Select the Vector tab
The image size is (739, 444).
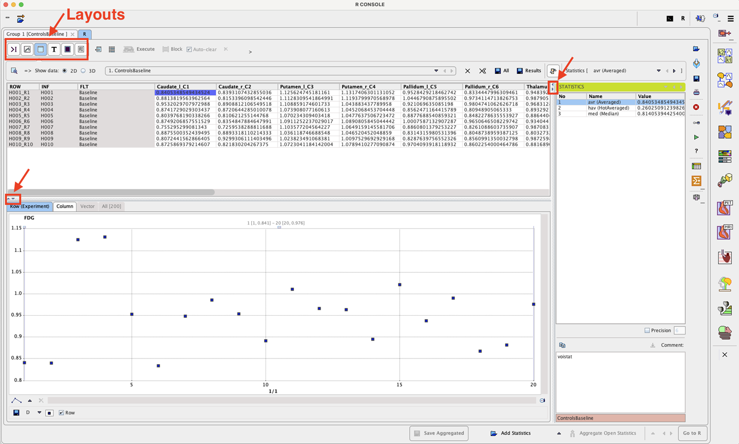(x=87, y=206)
